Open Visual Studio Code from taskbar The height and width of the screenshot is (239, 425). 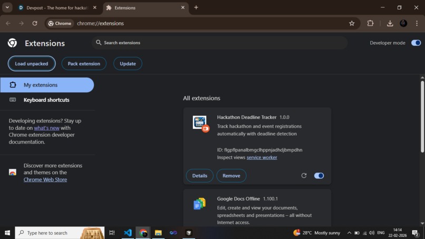pos(128,233)
